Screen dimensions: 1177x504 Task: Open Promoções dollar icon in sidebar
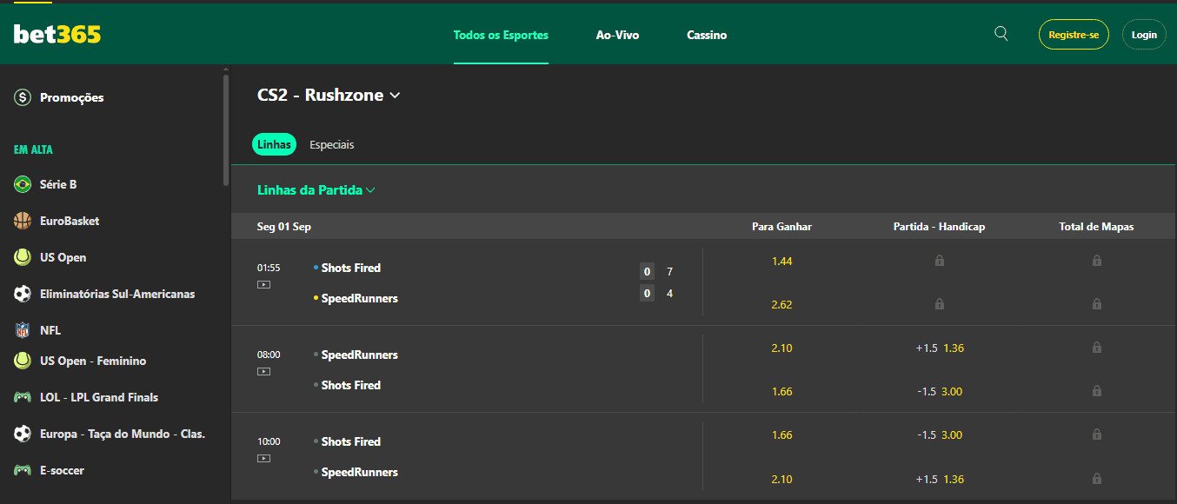pos(23,97)
